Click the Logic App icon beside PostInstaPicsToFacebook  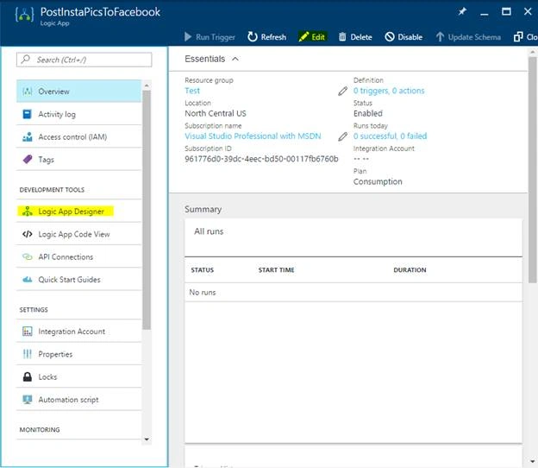coord(24,16)
